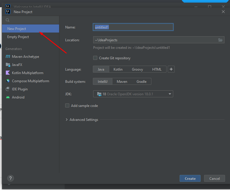This screenshot has width=230, height=190.
Task: Browse for location with folder icon
Action: click(220, 40)
